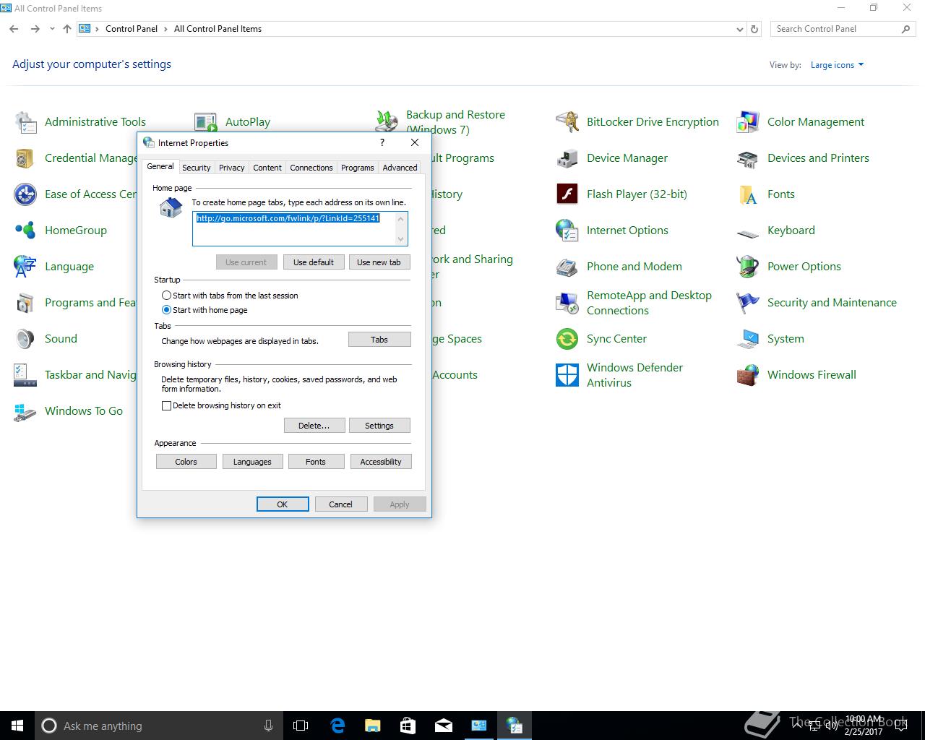The width and height of the screenshot is (925, 740).
Task: Open the recent locations chevron
Action: [52, 29]
